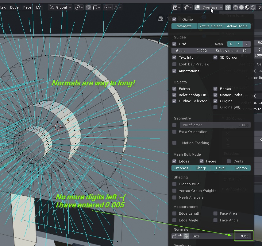Image resolution: width=262 pixels, height=246 pixels.
Task: Toggle the Bevel overlay button
Action: click(221, 168)
